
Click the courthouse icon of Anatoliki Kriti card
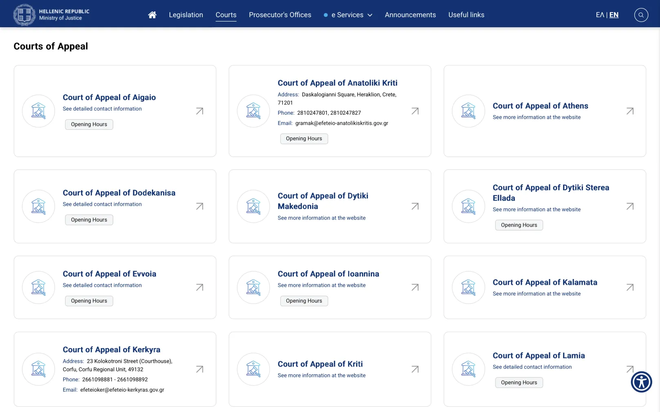tap(253, 111)
